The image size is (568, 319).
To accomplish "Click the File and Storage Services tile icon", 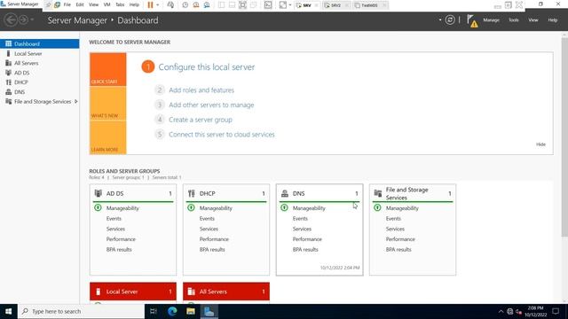I will pos(378,193).
